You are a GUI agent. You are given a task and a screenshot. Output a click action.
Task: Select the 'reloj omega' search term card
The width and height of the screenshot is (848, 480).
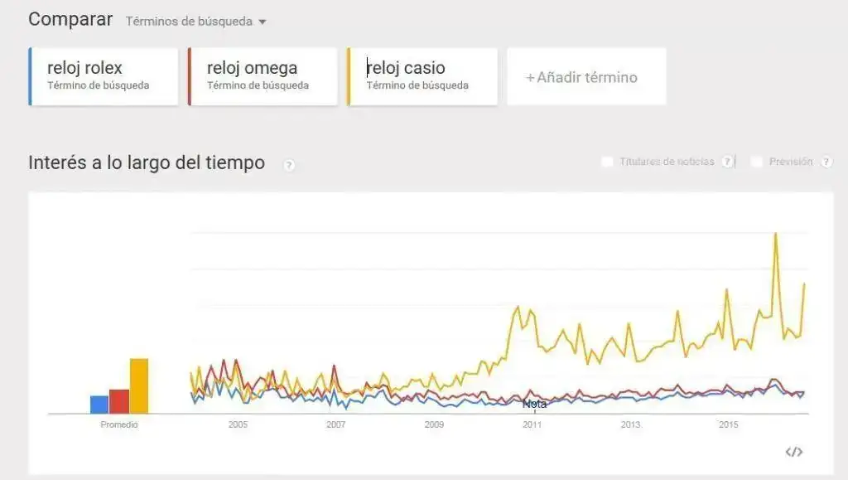coord(263,75)
